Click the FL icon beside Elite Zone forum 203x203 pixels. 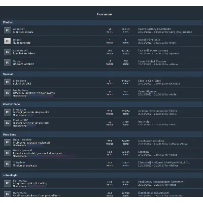click(7, 82)
